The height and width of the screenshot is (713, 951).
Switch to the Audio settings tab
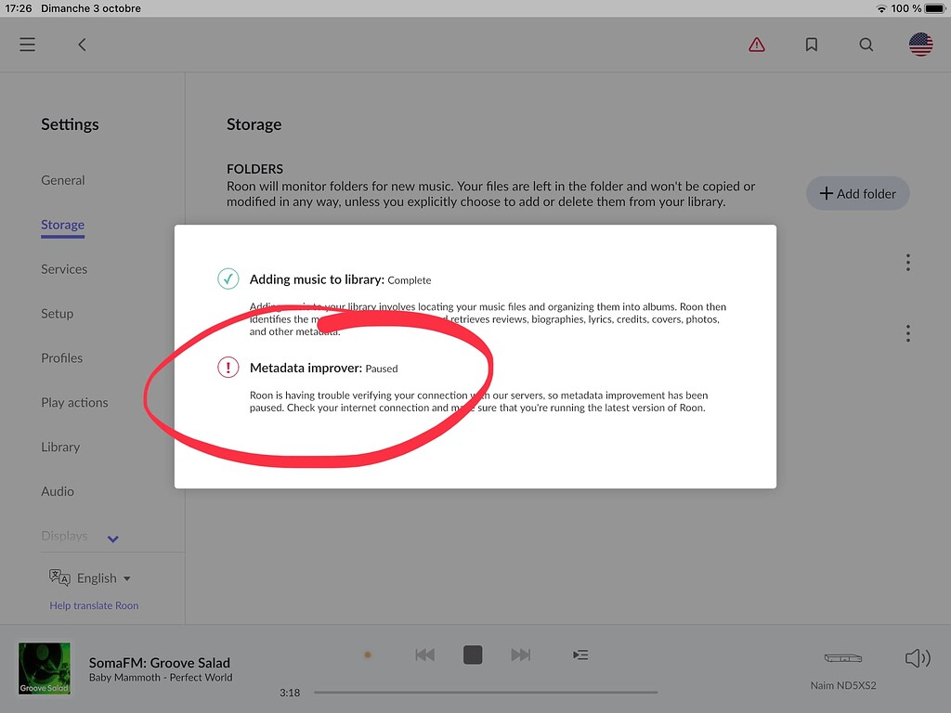click(58, 491)
